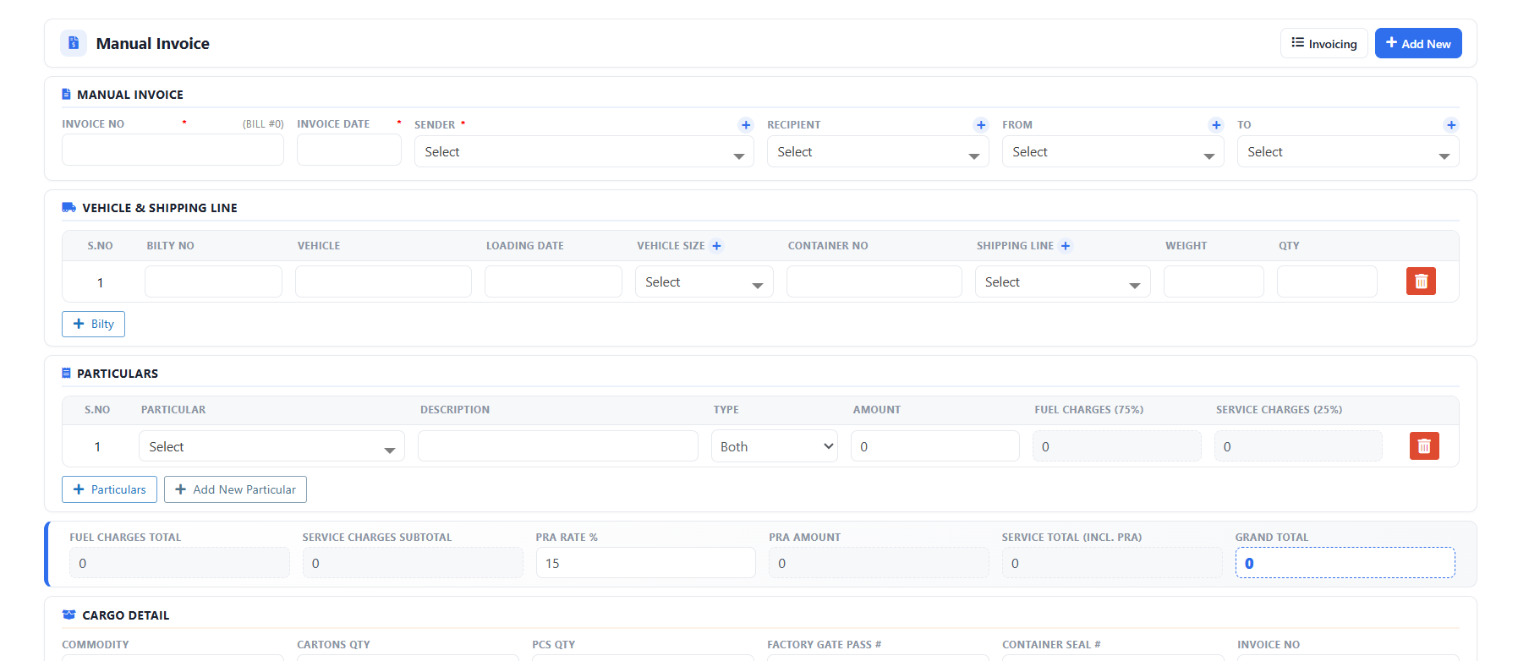Click the Fuel Charges Total field
The width and height of the screenshot is (1518, 661).
pyautogui.click(x=179, y=563)
